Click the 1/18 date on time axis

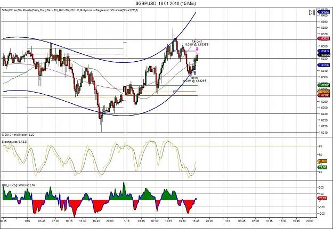(127, 221)
